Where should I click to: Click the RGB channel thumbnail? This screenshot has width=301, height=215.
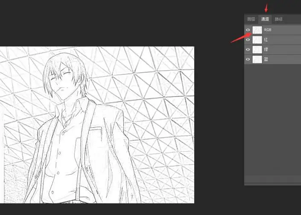pos(257,30)
